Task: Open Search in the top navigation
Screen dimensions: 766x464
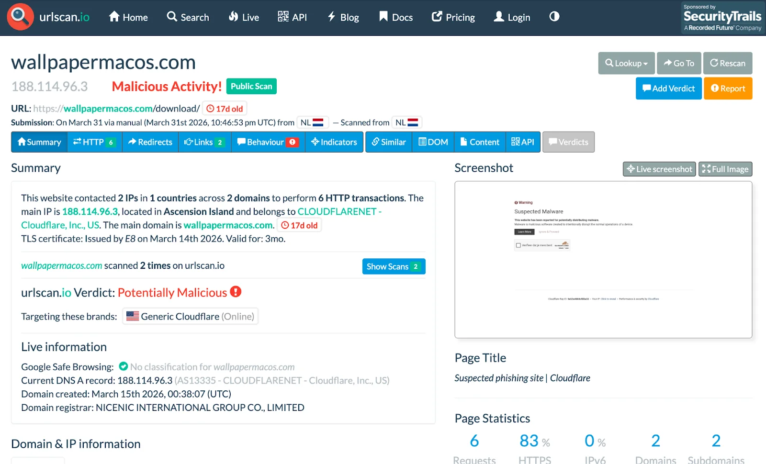Action: coord(188,17)
